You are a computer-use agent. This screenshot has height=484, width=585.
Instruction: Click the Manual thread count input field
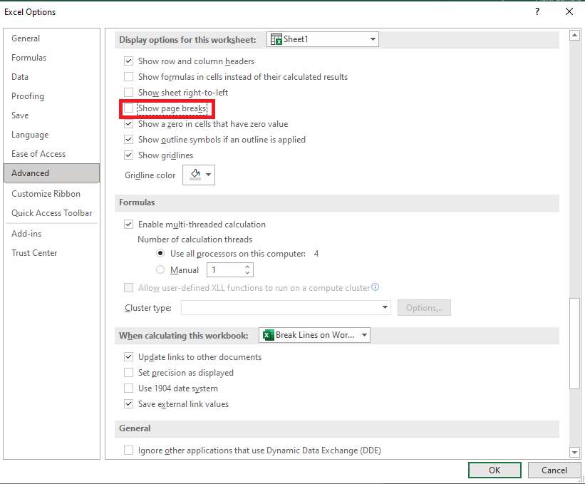(x=226, y=269)
